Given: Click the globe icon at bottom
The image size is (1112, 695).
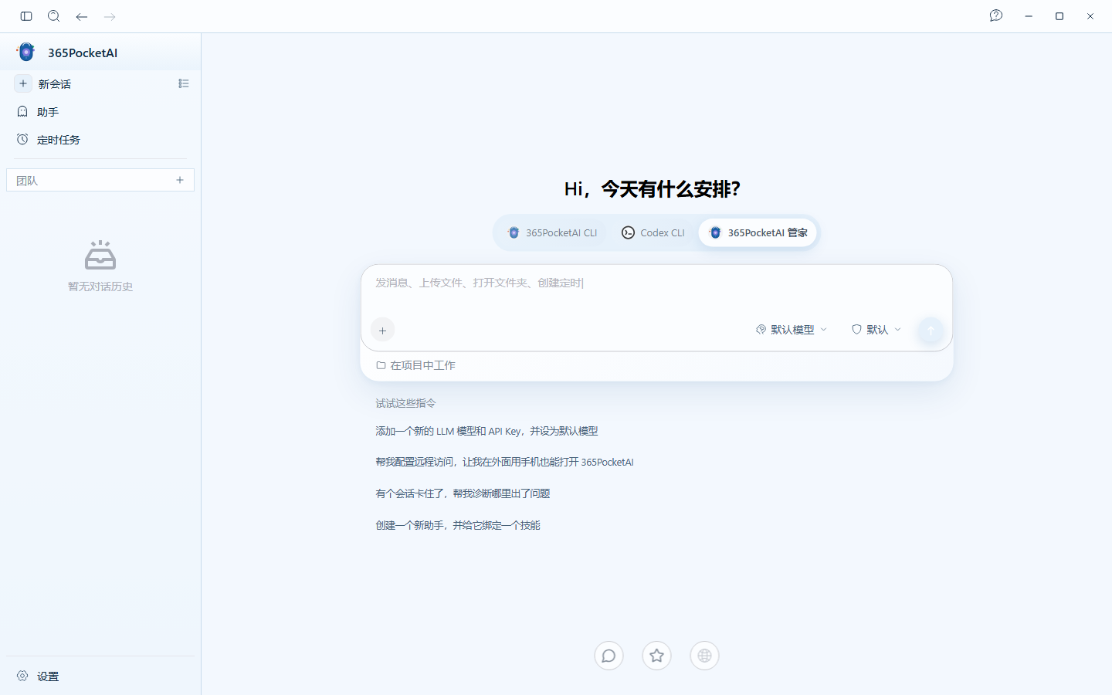Looking at the screenshot, I should pos(704,656).
